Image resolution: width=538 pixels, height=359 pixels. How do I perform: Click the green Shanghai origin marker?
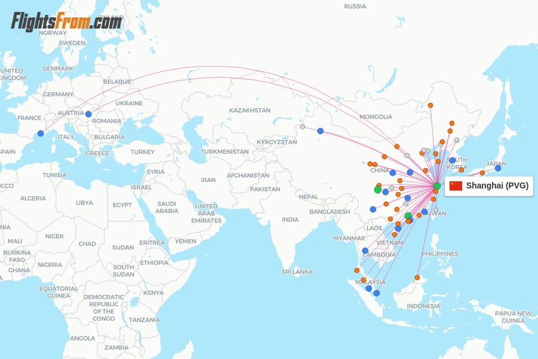pyautogui.click(x=437, y=186)
